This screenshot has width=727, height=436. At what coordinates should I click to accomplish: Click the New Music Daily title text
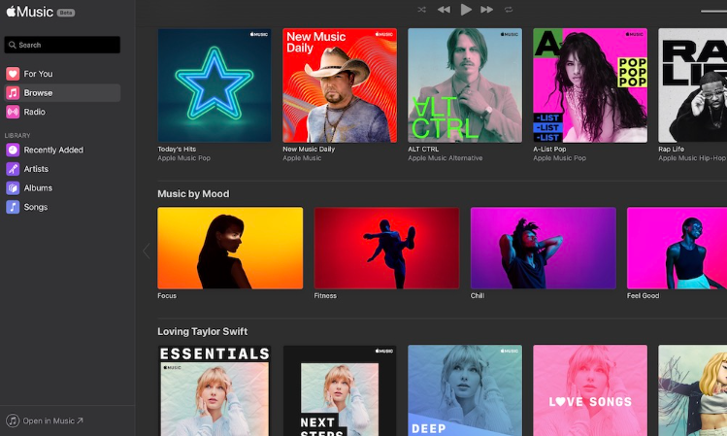(x=309, y=150)
